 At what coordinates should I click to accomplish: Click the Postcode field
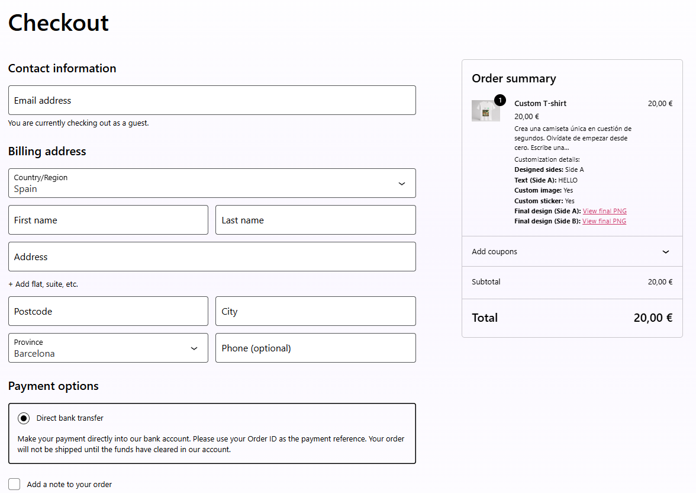point(108,311)
